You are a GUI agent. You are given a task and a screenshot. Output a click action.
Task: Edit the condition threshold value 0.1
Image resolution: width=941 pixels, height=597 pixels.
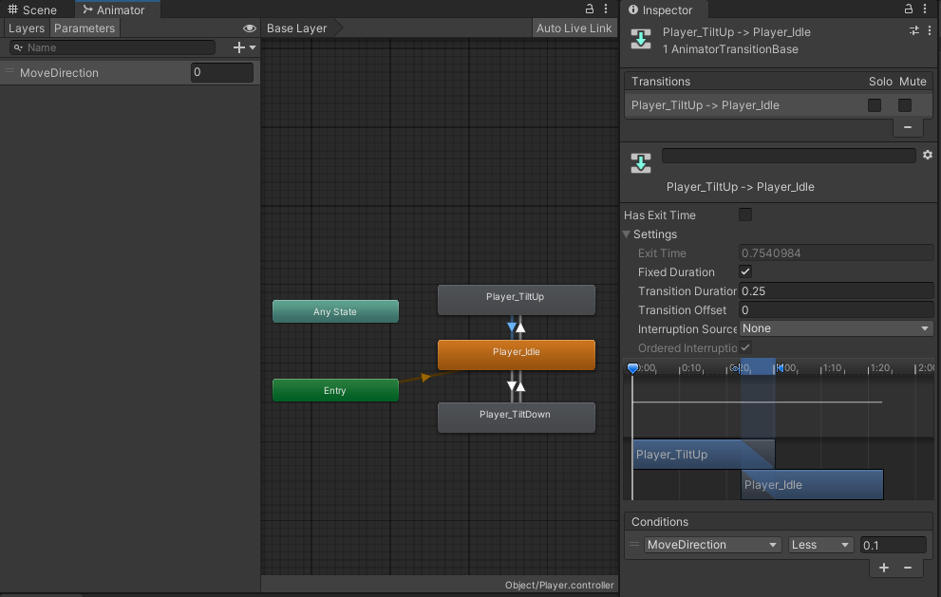893,545
